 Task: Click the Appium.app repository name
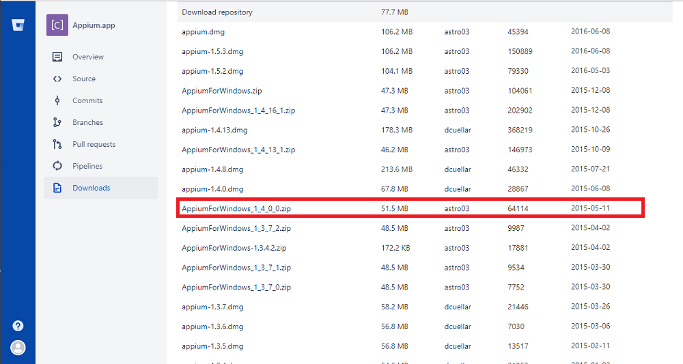point(94,25)
